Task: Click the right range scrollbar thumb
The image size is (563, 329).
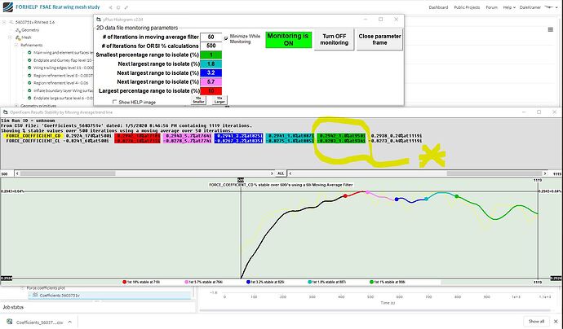Action: tap(494, 173)
